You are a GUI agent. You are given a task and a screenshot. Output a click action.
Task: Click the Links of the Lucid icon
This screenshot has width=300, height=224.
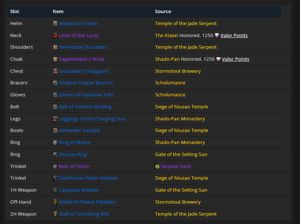tap(55, 36)
